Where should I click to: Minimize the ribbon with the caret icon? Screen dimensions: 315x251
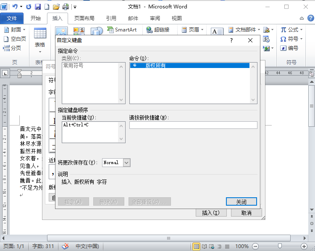pos(302,18)
